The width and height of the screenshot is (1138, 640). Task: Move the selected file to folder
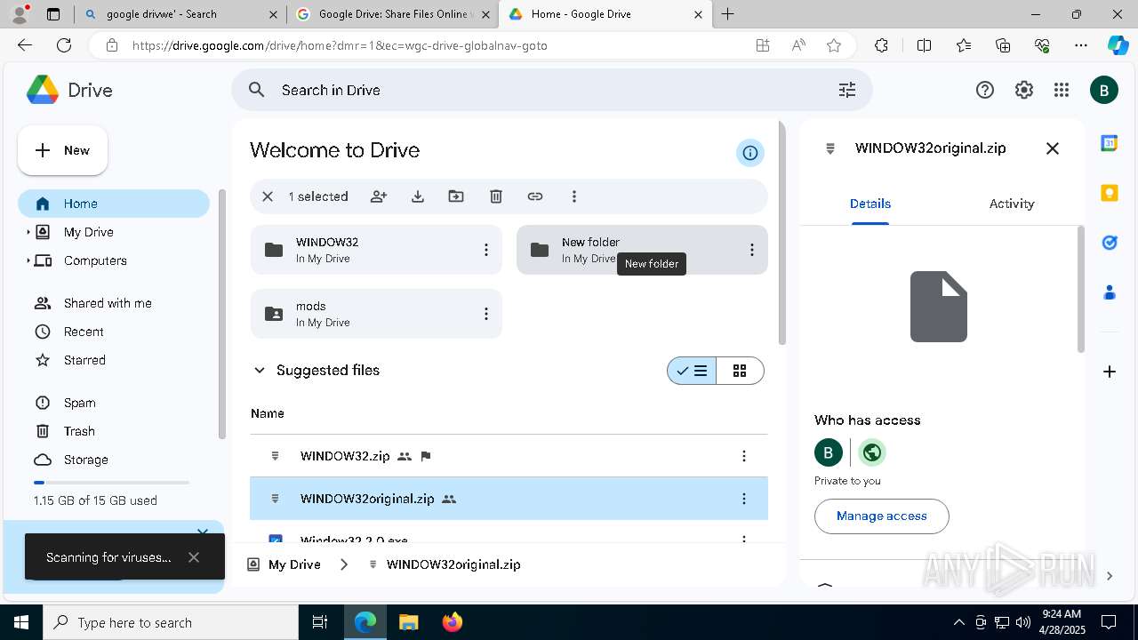pos(456,196)
